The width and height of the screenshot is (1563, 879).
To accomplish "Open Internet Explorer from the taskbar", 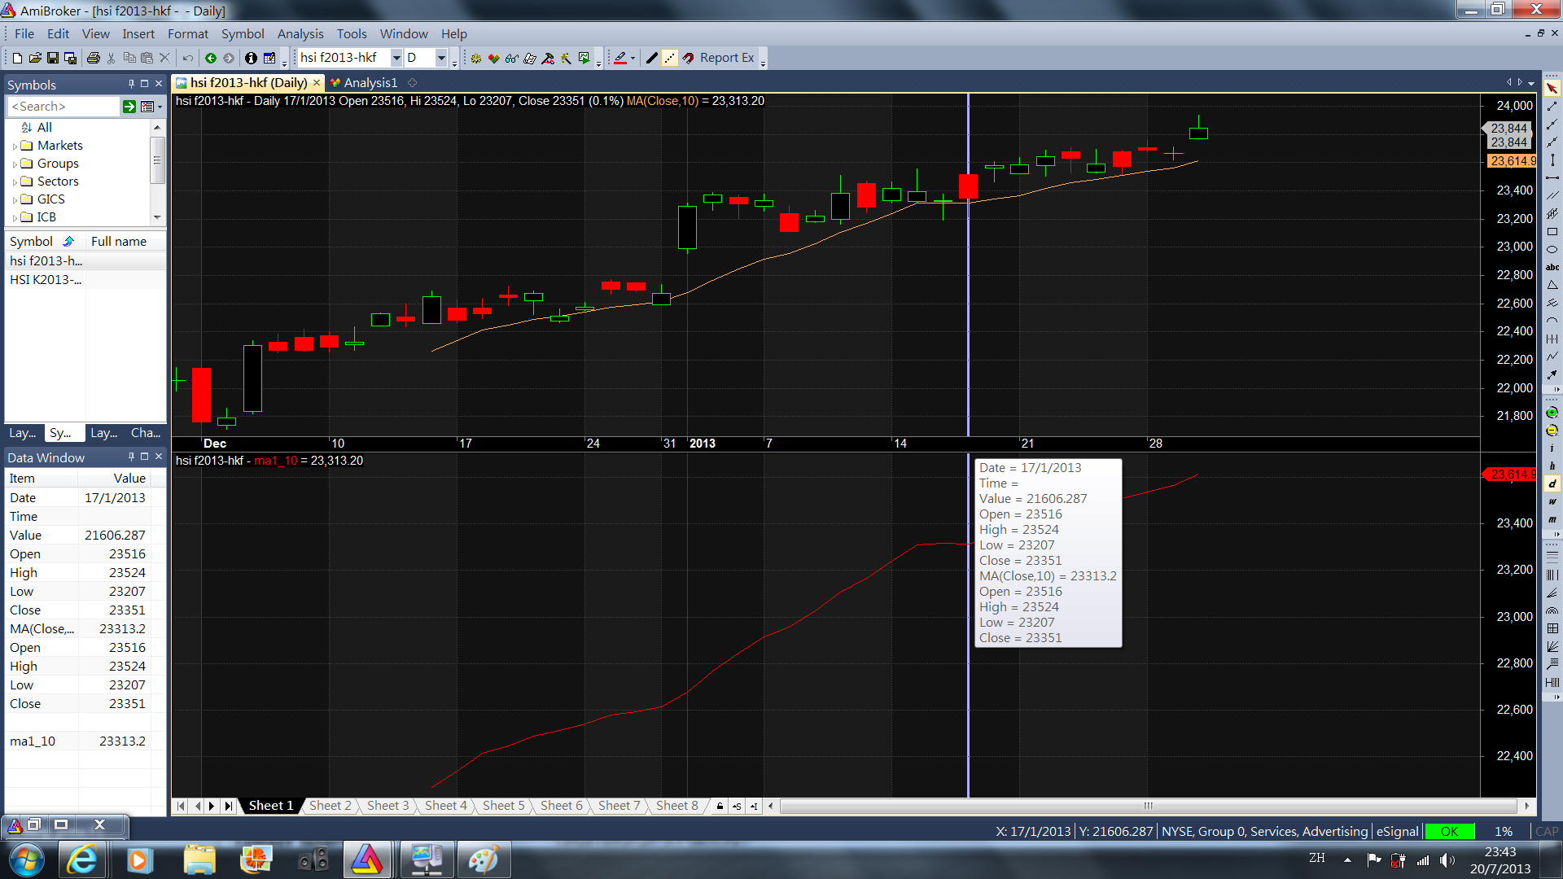I will [x=81, y=859].
